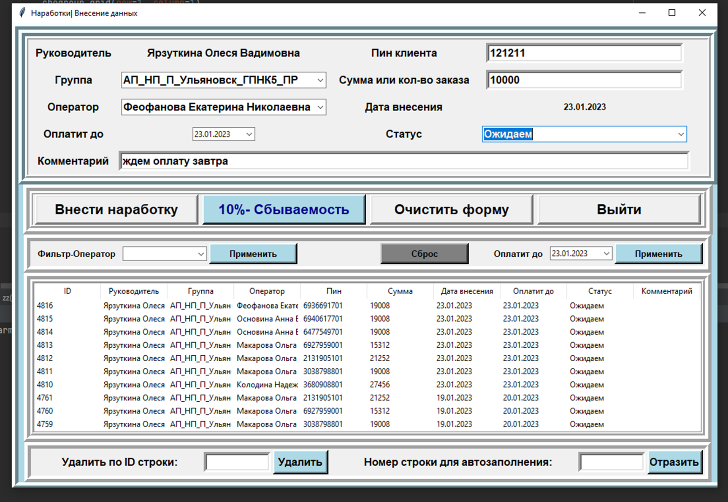Click inside the Пин клиента field
Viewport: 728px width, 502px height.
tap(584, 53)
